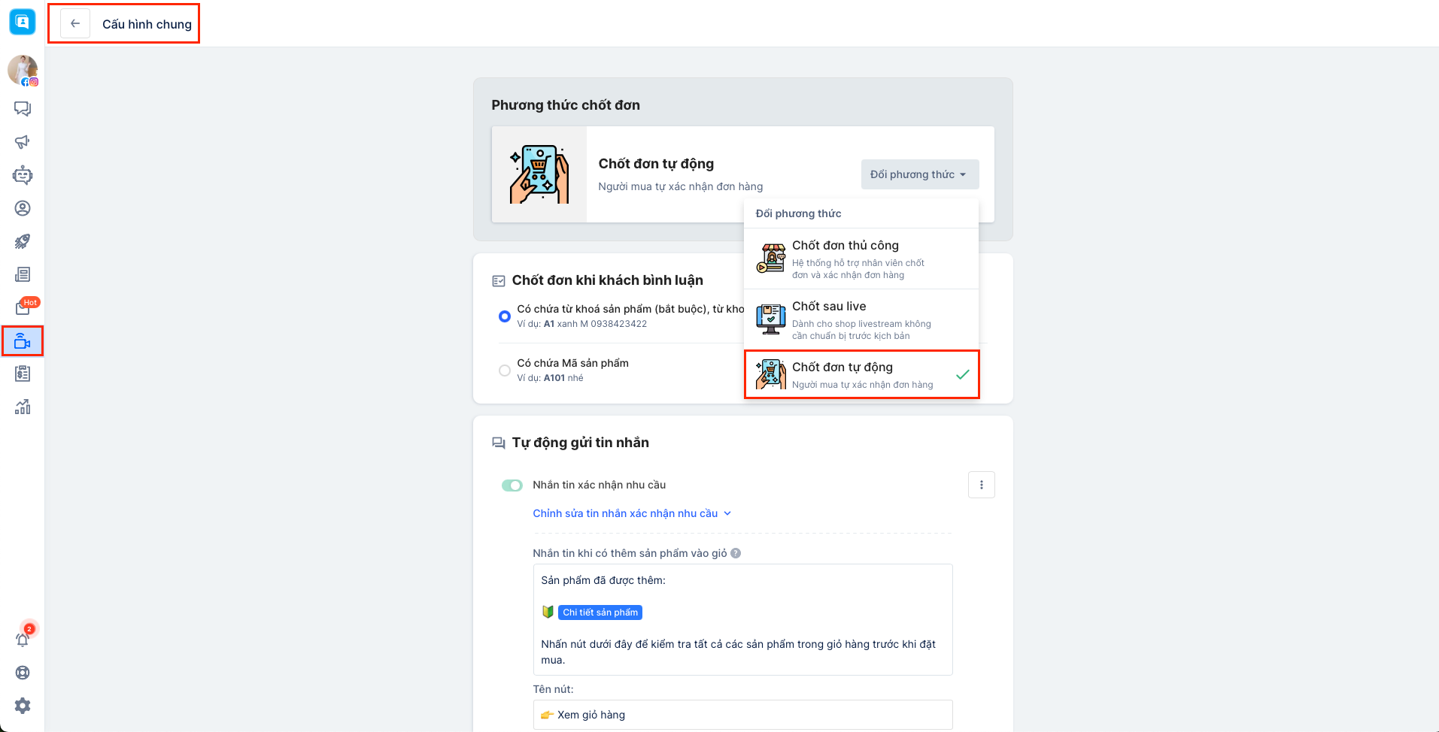This screenshot has width=1439, height=732.
Task: Click into the Sản phẩm đã được thêm message box
Action: (742, 619)
